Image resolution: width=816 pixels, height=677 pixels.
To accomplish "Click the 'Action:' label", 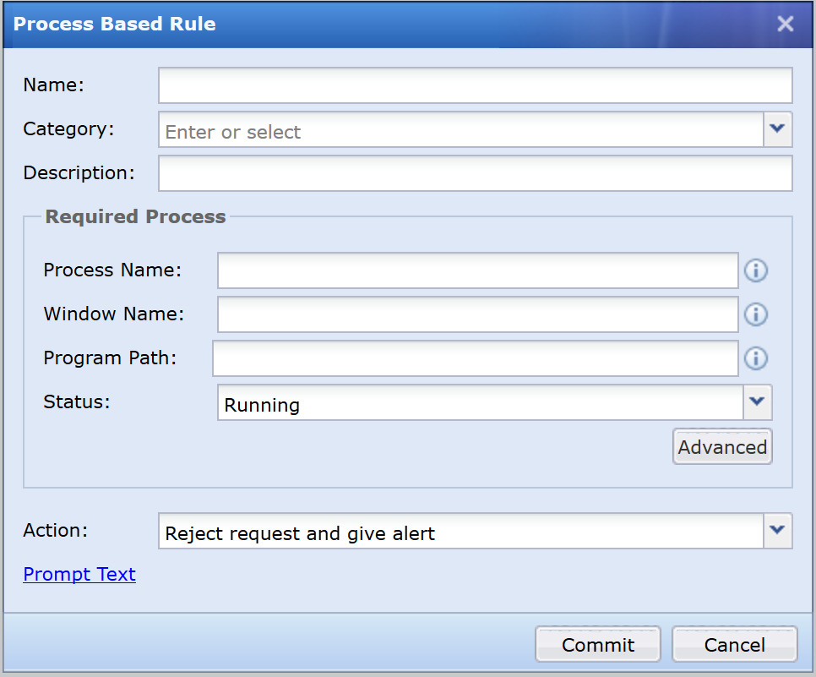I will pyautogui.click(x=56, y=530).
